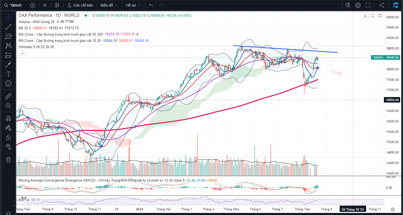
Task: Select the XABCD pattern drawing tool
Action: [8, 46]
